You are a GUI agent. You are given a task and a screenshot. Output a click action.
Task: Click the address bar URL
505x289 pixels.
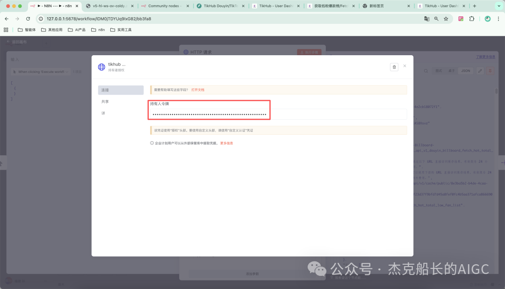[x=99, y=19]
